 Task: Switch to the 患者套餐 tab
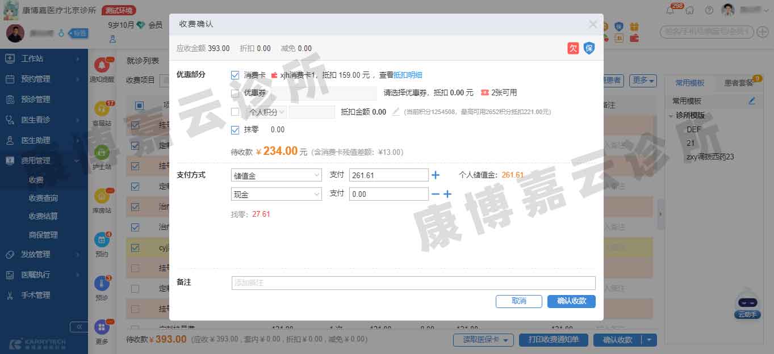pos(738,83)
